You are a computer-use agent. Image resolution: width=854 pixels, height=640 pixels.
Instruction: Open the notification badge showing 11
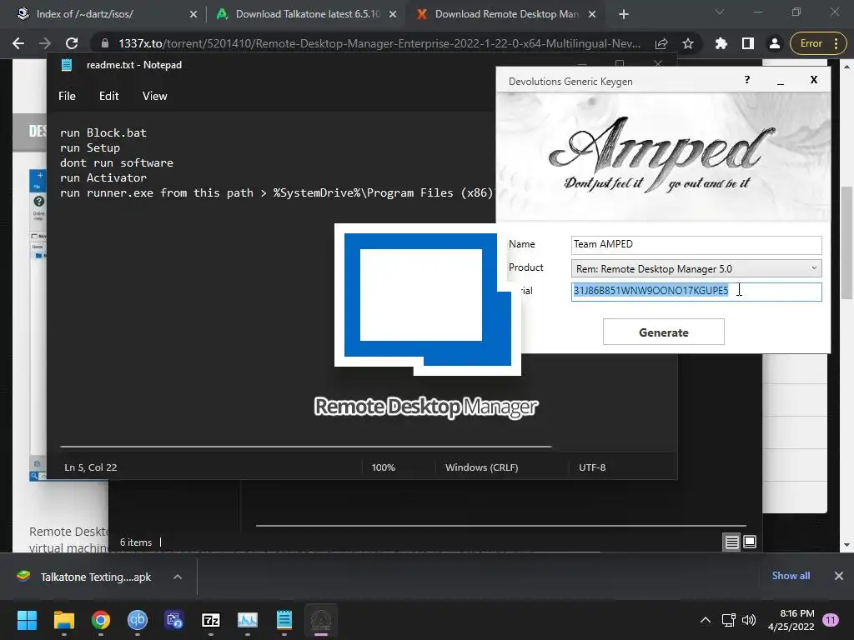point(831,620)
